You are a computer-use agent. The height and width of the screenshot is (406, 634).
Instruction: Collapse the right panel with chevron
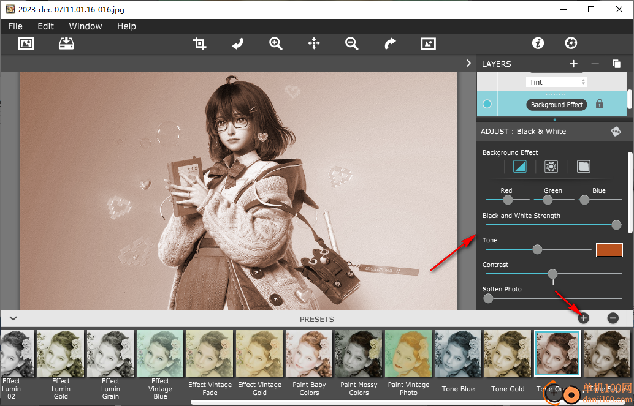pos(468,64)
